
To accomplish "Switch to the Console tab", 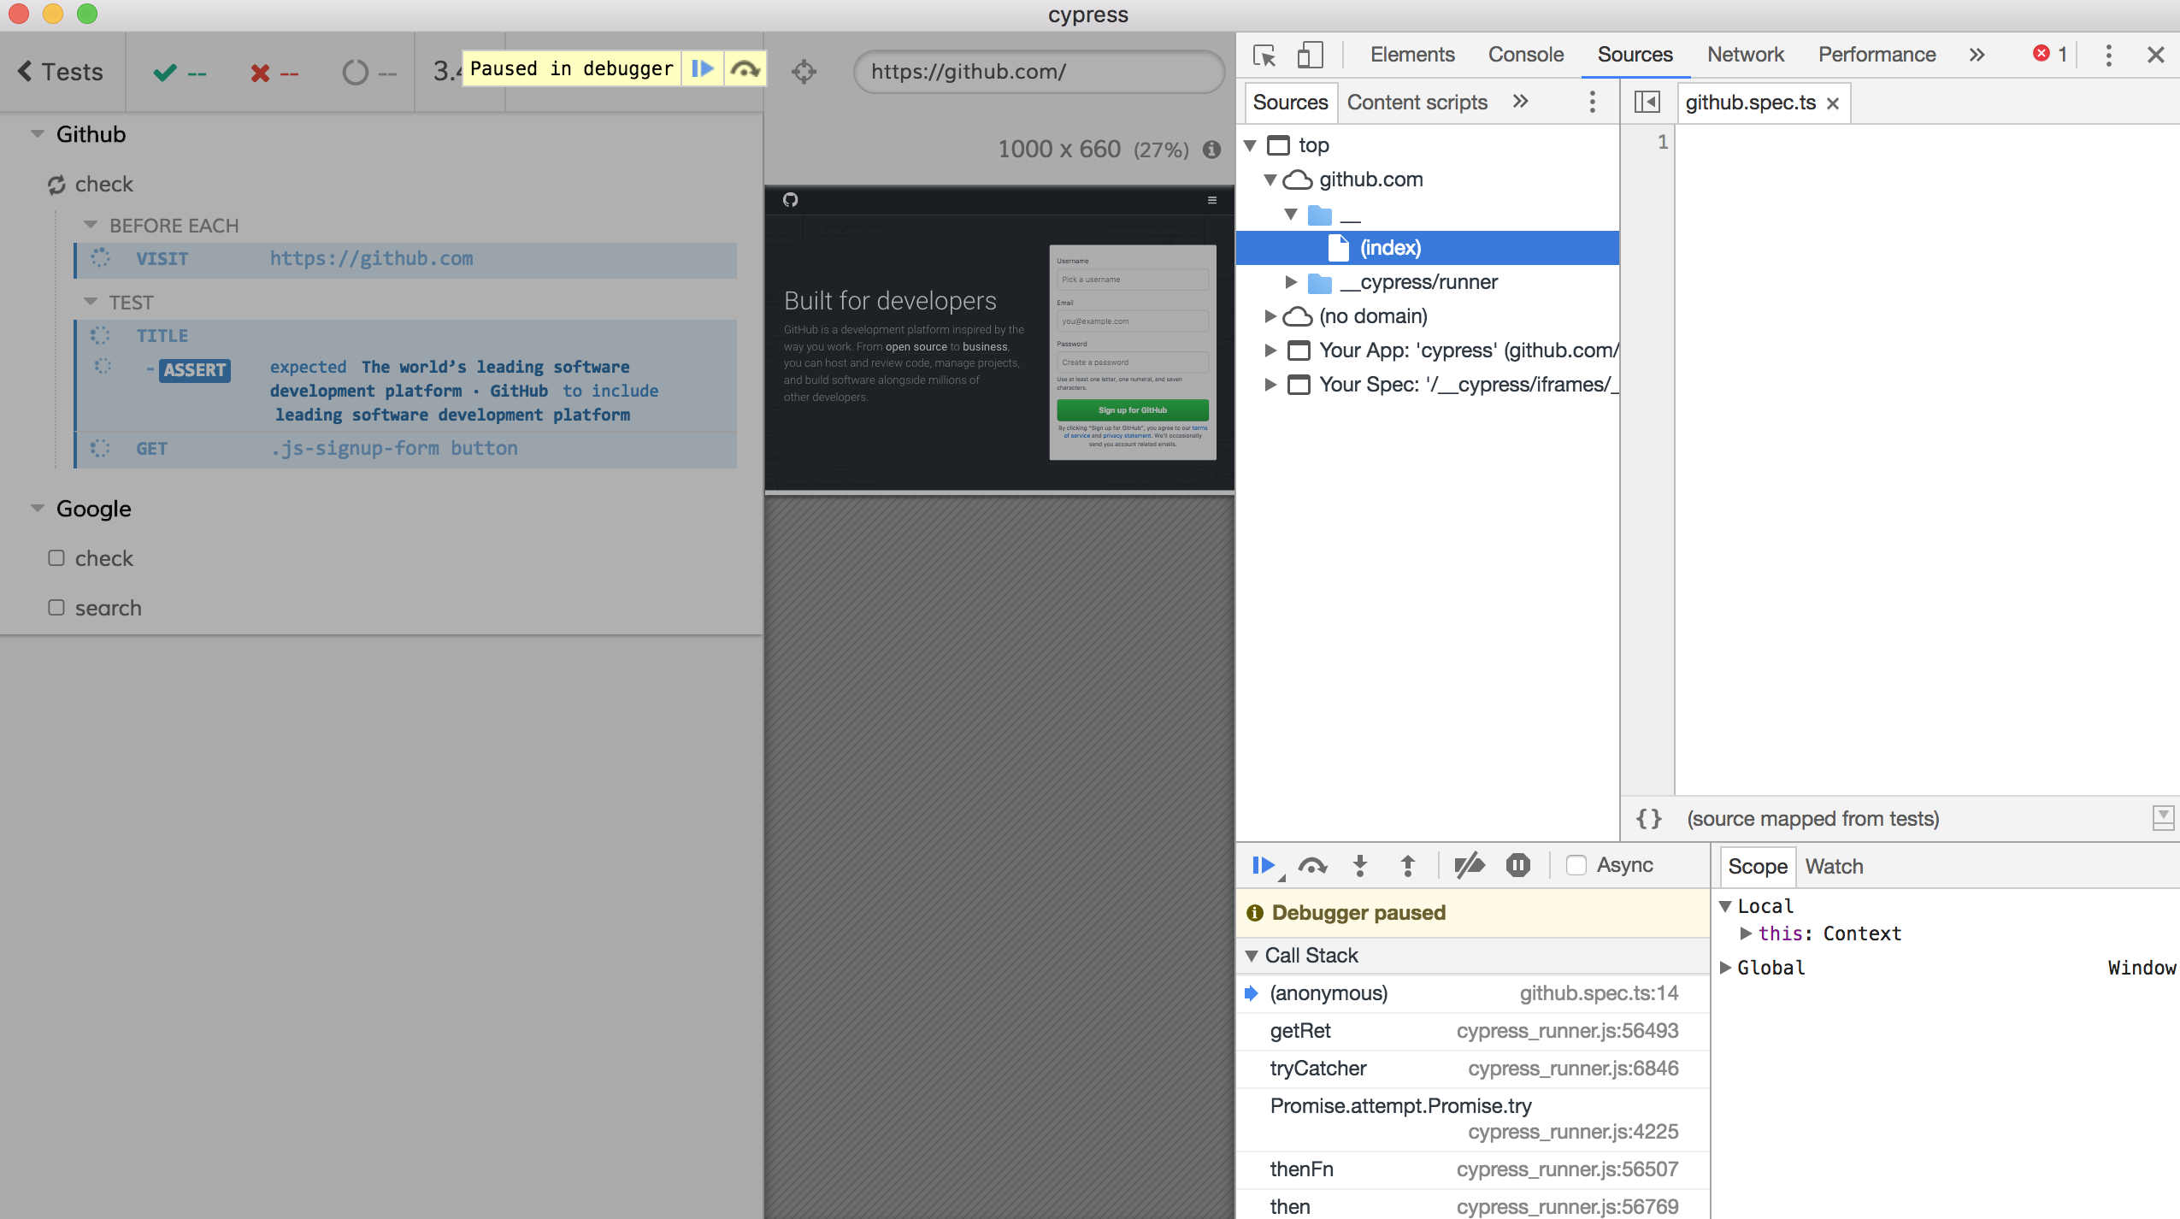I will pos(1526,55).
